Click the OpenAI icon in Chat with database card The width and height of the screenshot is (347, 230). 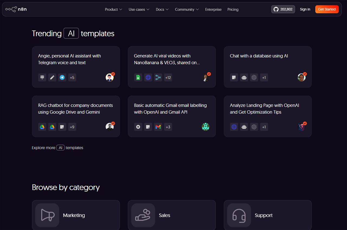point(254,77)
